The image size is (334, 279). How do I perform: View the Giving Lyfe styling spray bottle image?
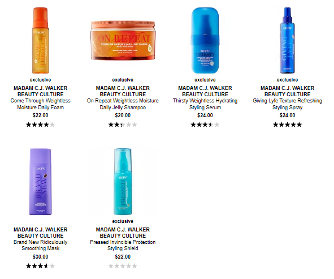(x=287, y=41)
